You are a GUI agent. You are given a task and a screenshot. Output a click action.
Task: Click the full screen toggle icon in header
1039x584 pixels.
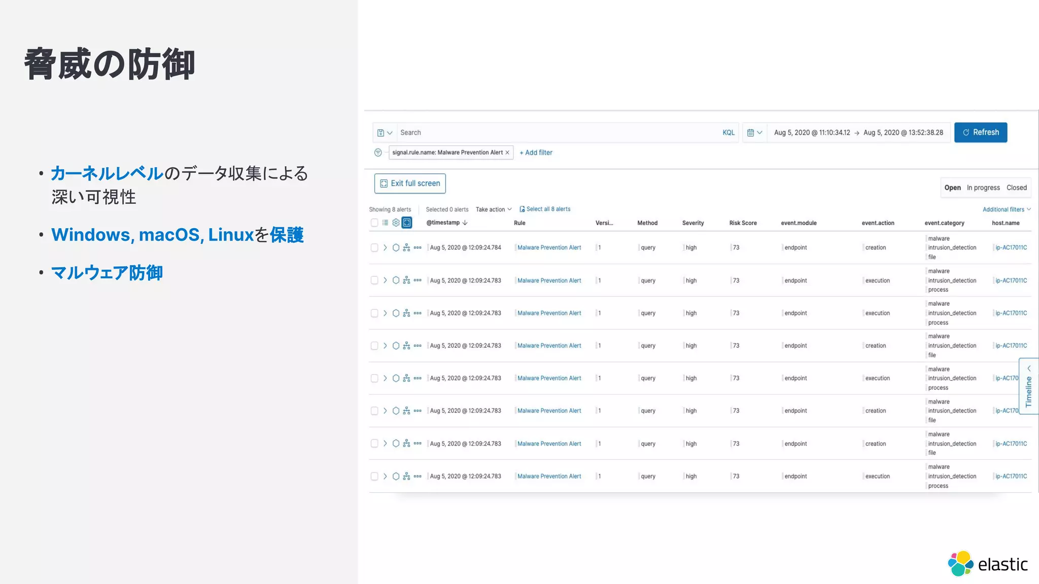[407, 223]
